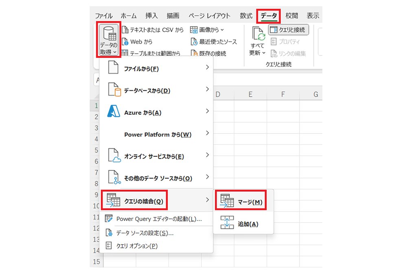Open オンライン サービスから(E) submenu
Screen dimensions: 407x271
[x=156, y=156]
